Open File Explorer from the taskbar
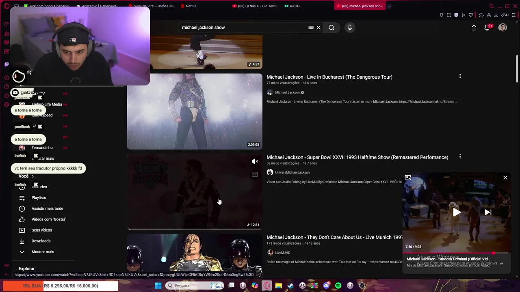Viewport: 520px width, 292px height. coord(279,286)
